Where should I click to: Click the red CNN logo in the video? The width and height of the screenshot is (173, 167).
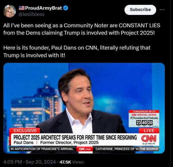[x=149, y=138]
